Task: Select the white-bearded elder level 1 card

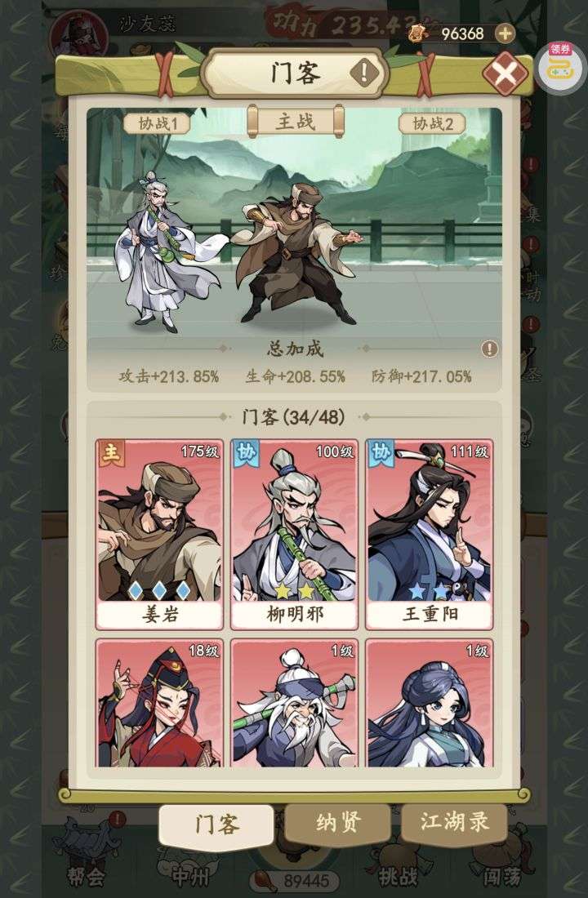Action: pyautogui.click(x=295, y=704)
